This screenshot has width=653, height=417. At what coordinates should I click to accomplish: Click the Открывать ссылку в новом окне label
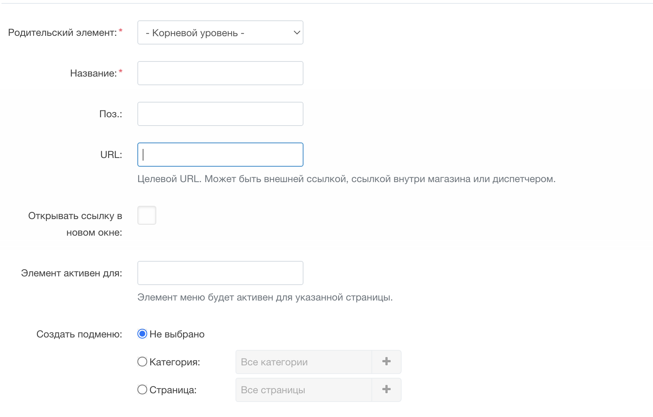pyautogui.click(x=75, y=224)
